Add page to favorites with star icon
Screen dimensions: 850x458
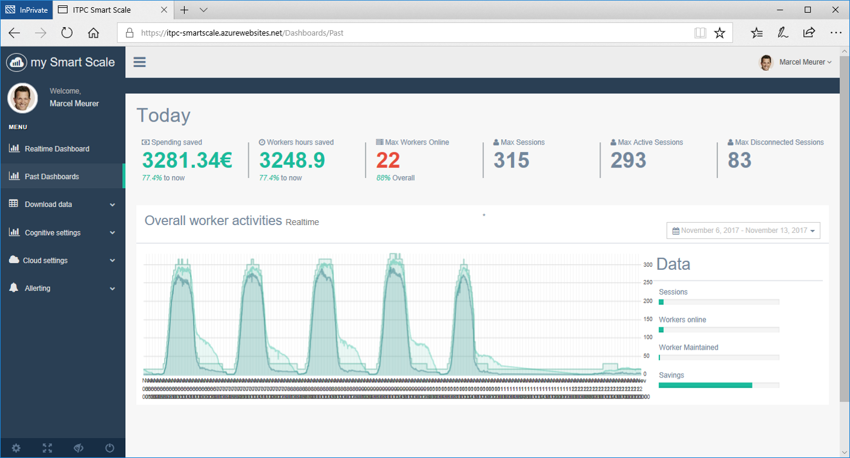click(719, 33)
